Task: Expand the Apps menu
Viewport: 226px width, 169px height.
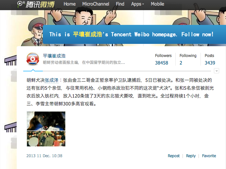Action: point(137,4)
